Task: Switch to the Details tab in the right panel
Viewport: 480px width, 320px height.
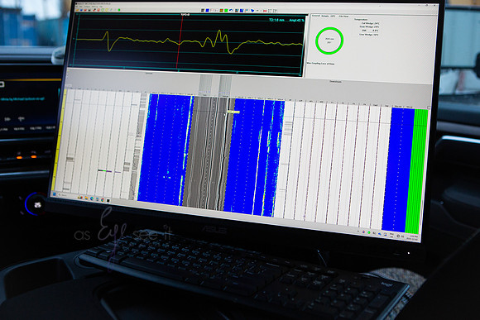Action: [x=325, y=16]
